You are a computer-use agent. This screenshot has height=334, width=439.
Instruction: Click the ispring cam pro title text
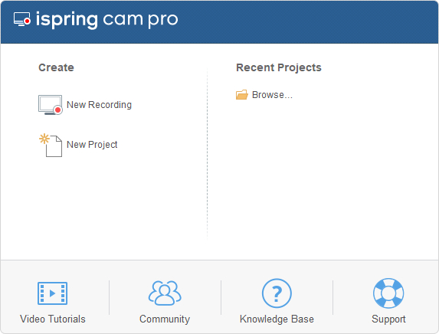pos(107,20)
